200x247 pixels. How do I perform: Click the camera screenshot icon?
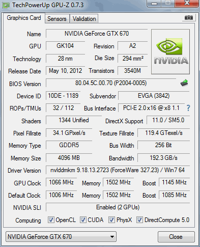(189, 17)
